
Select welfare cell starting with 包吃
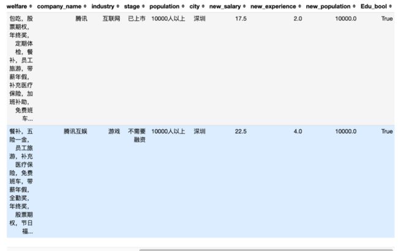tap(21, 69)
